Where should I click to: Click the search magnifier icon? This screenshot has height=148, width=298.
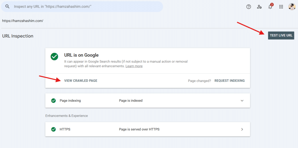(7, 6)
